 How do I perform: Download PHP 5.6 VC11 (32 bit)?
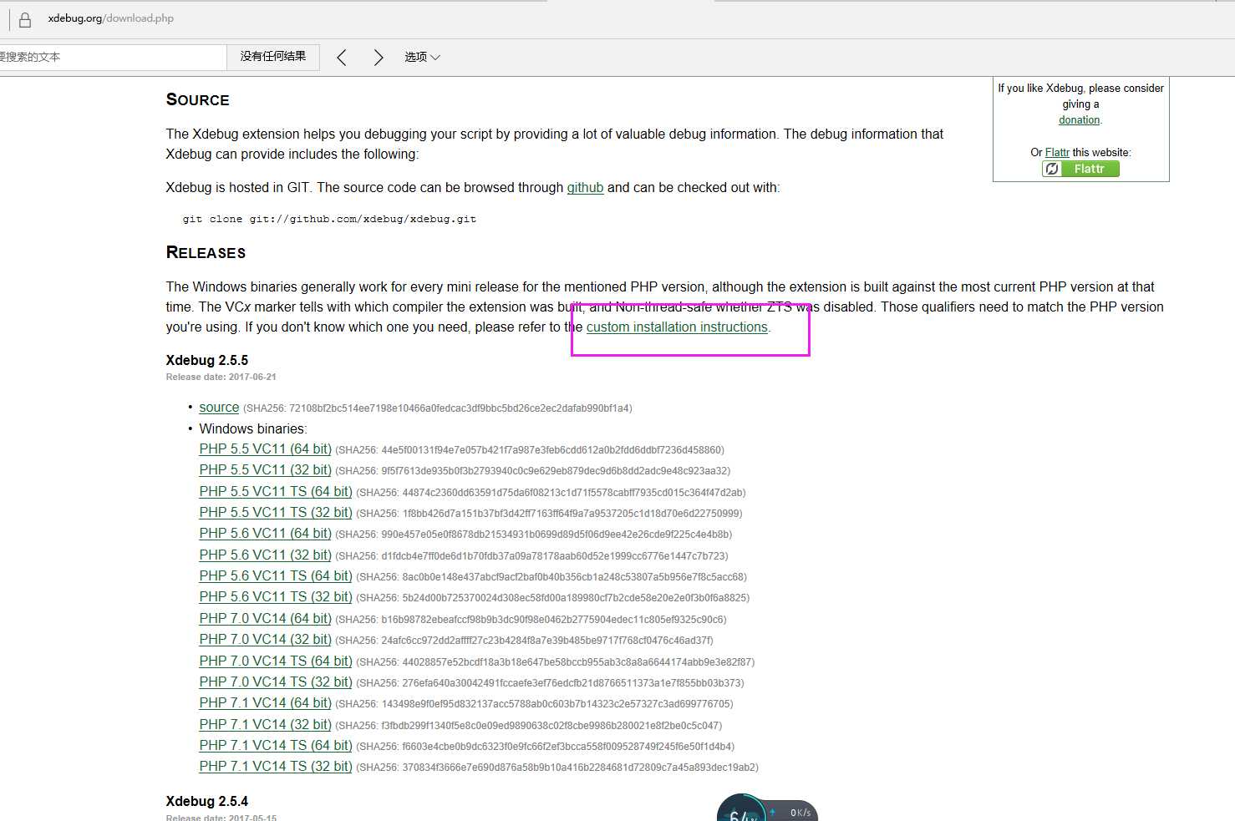(265, 555)
